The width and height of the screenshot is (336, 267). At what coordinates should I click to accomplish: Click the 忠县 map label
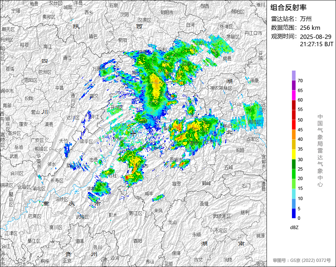(93, 159)
